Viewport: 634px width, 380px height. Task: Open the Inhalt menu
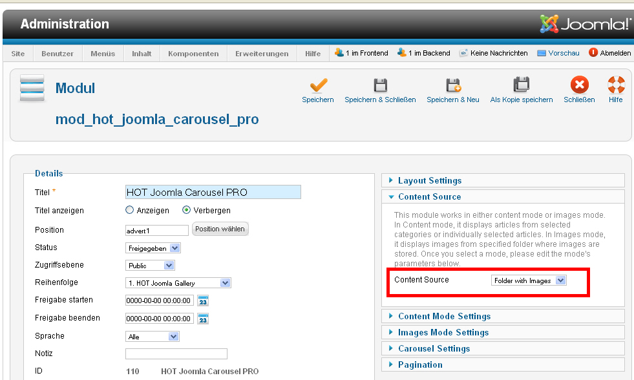click(x=142, y=54)
